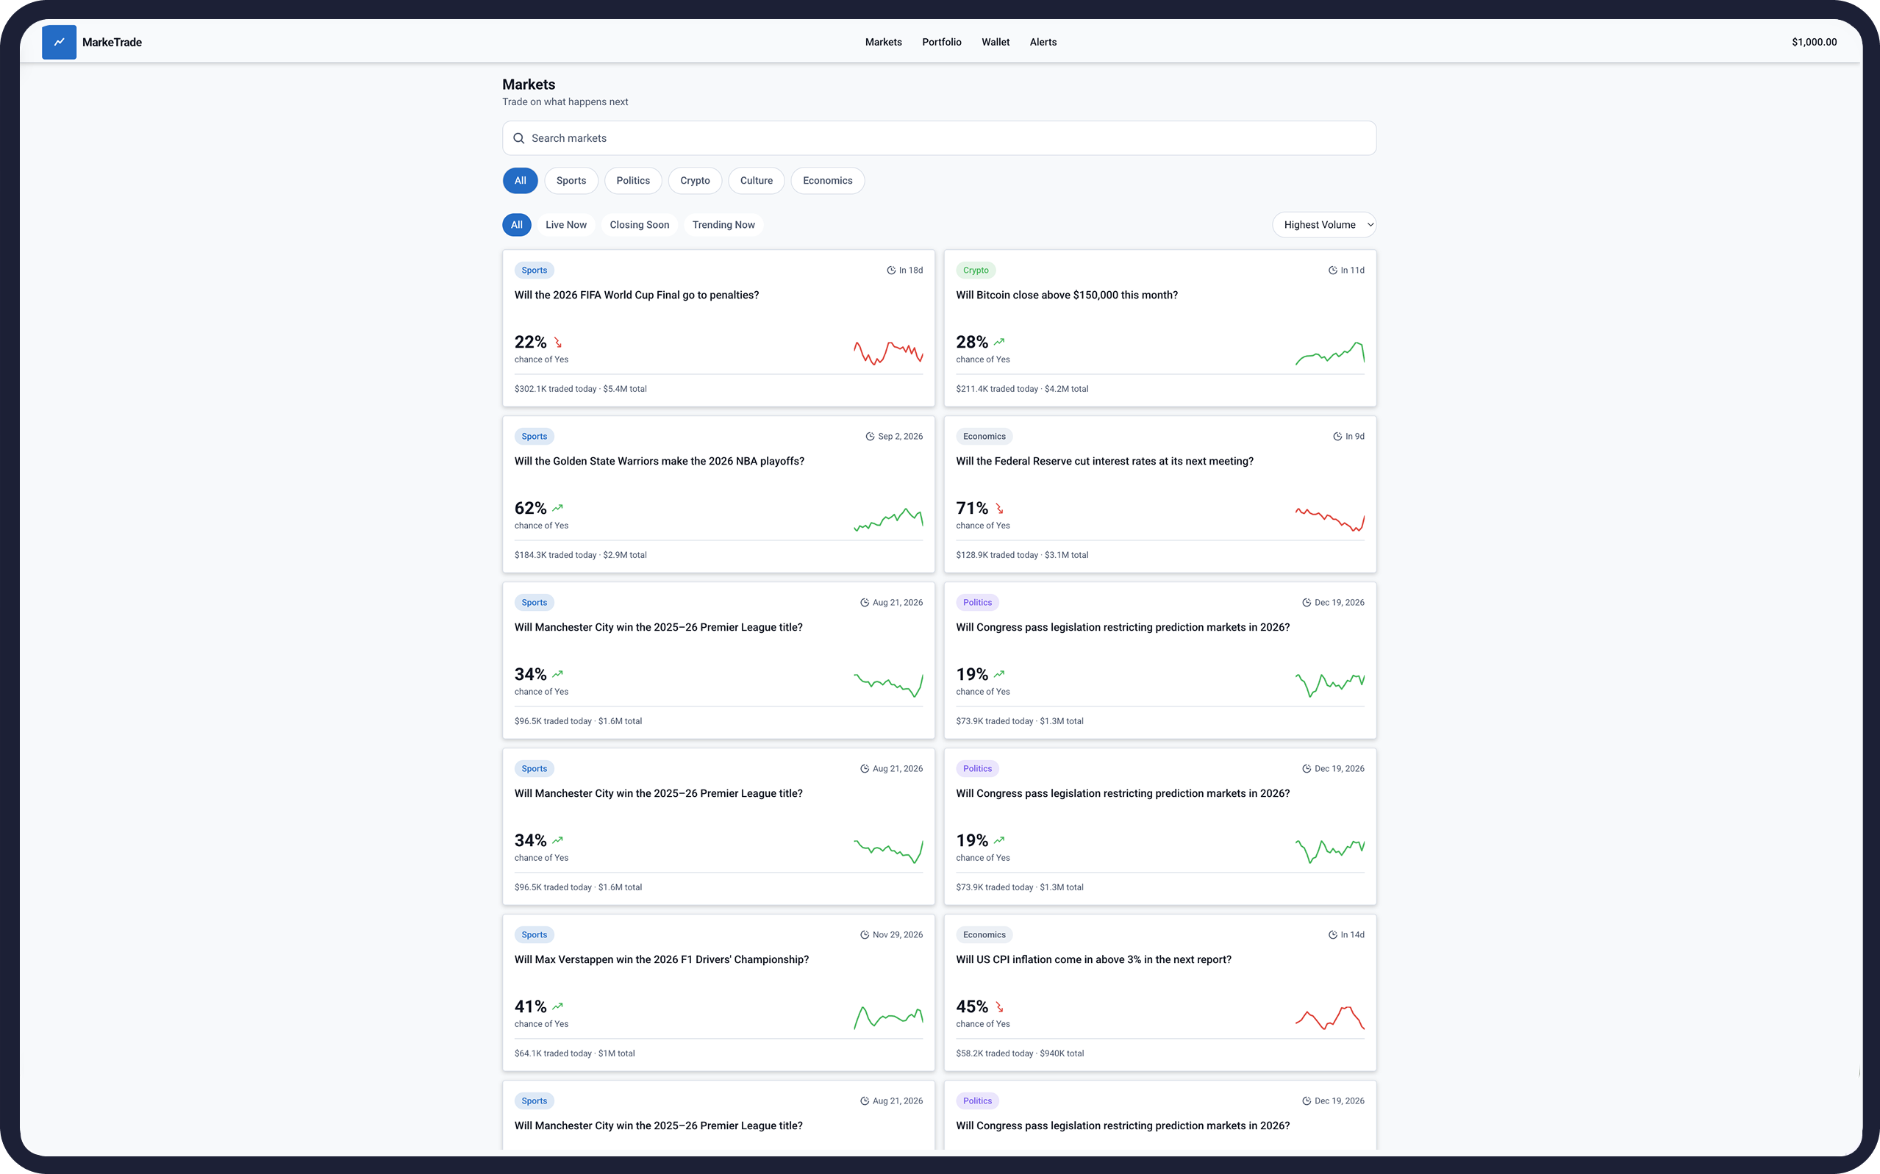1880x1174 pixels.
Task: Select the All category chip beside Sports
Action: tap(521, 181)
